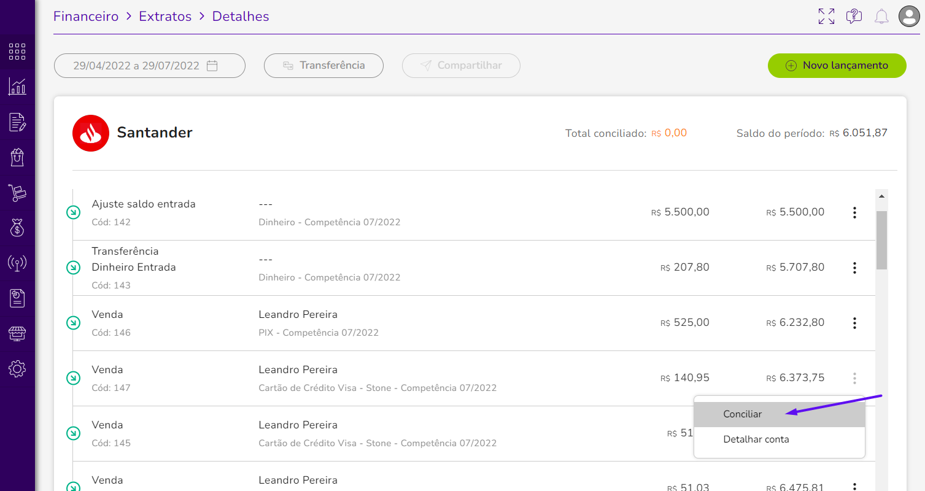This screenshot has height=491, width=925.
Task: Click the calendar icon in date range field
Action: coord(212,66)
